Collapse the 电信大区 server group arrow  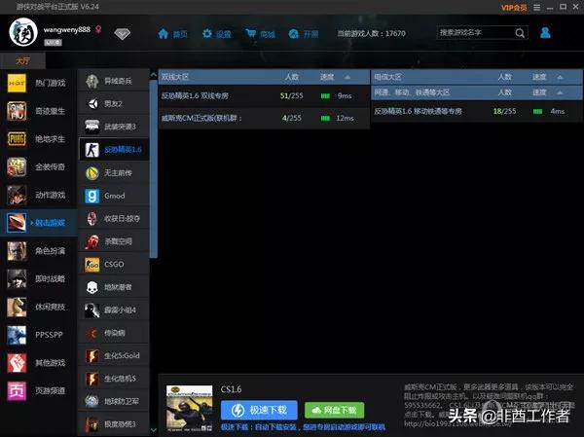(x=561, y=77)
